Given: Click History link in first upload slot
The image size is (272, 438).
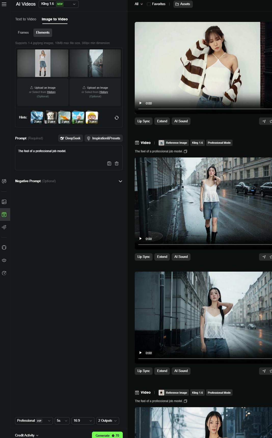Looking at the screenshot, I should point(51,92).
